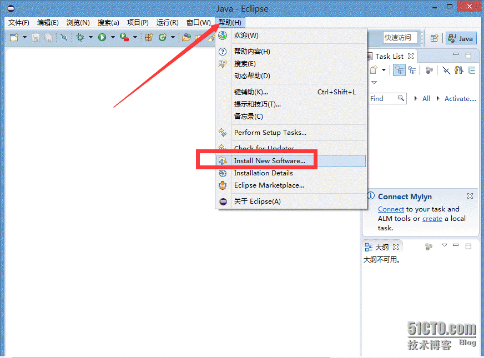This screenshot has width=484, height=358.
Task: Choose Installation Details menu entry
Action: point(291,173)
